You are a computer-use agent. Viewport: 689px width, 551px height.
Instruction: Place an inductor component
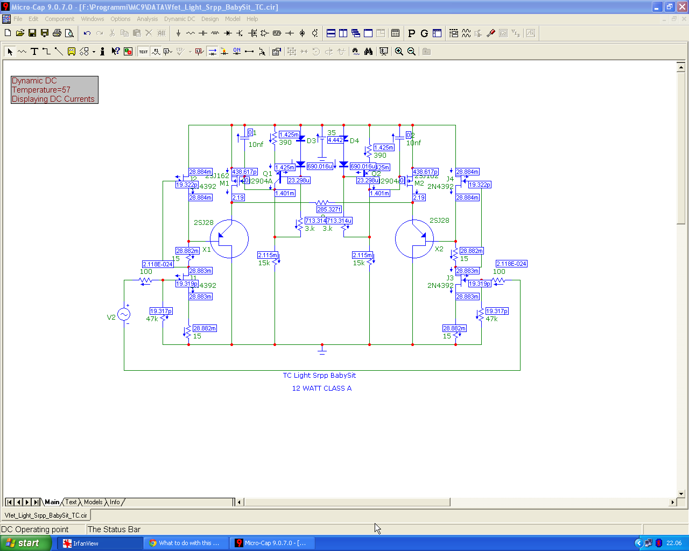pos(215,33)
